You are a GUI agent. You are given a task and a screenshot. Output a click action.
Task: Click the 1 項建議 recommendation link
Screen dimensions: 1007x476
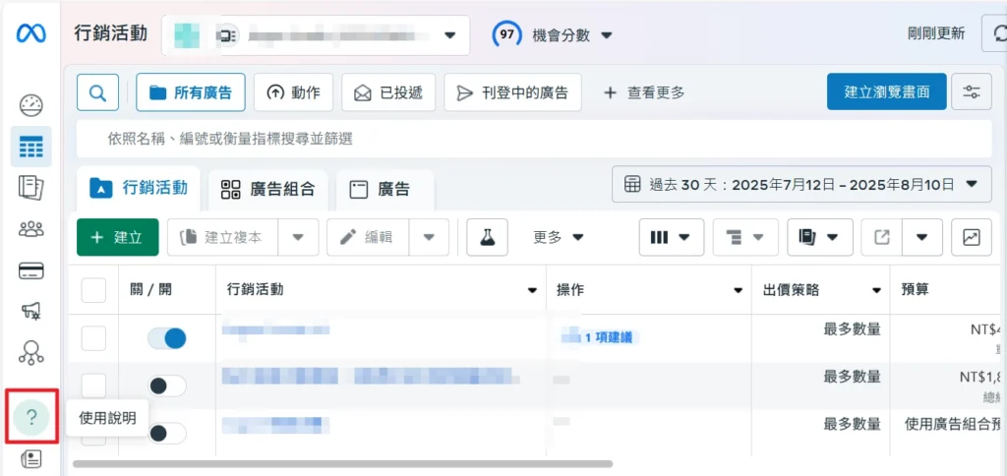point(609,338)
